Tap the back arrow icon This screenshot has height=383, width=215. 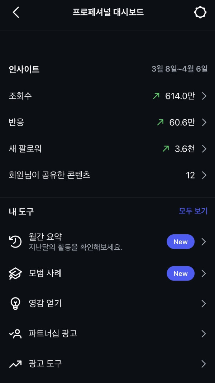coord(16,13)
